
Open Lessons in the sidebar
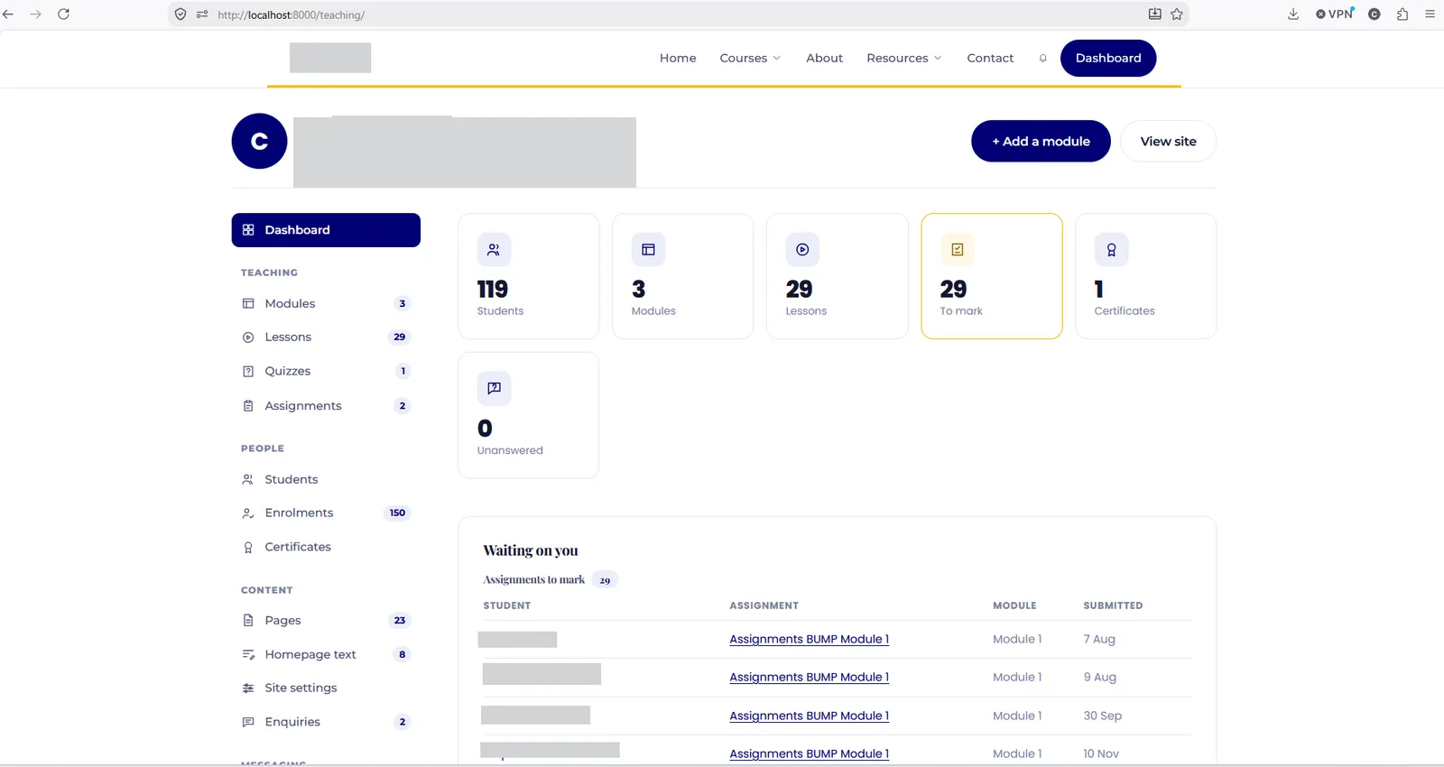click(326, 337)
